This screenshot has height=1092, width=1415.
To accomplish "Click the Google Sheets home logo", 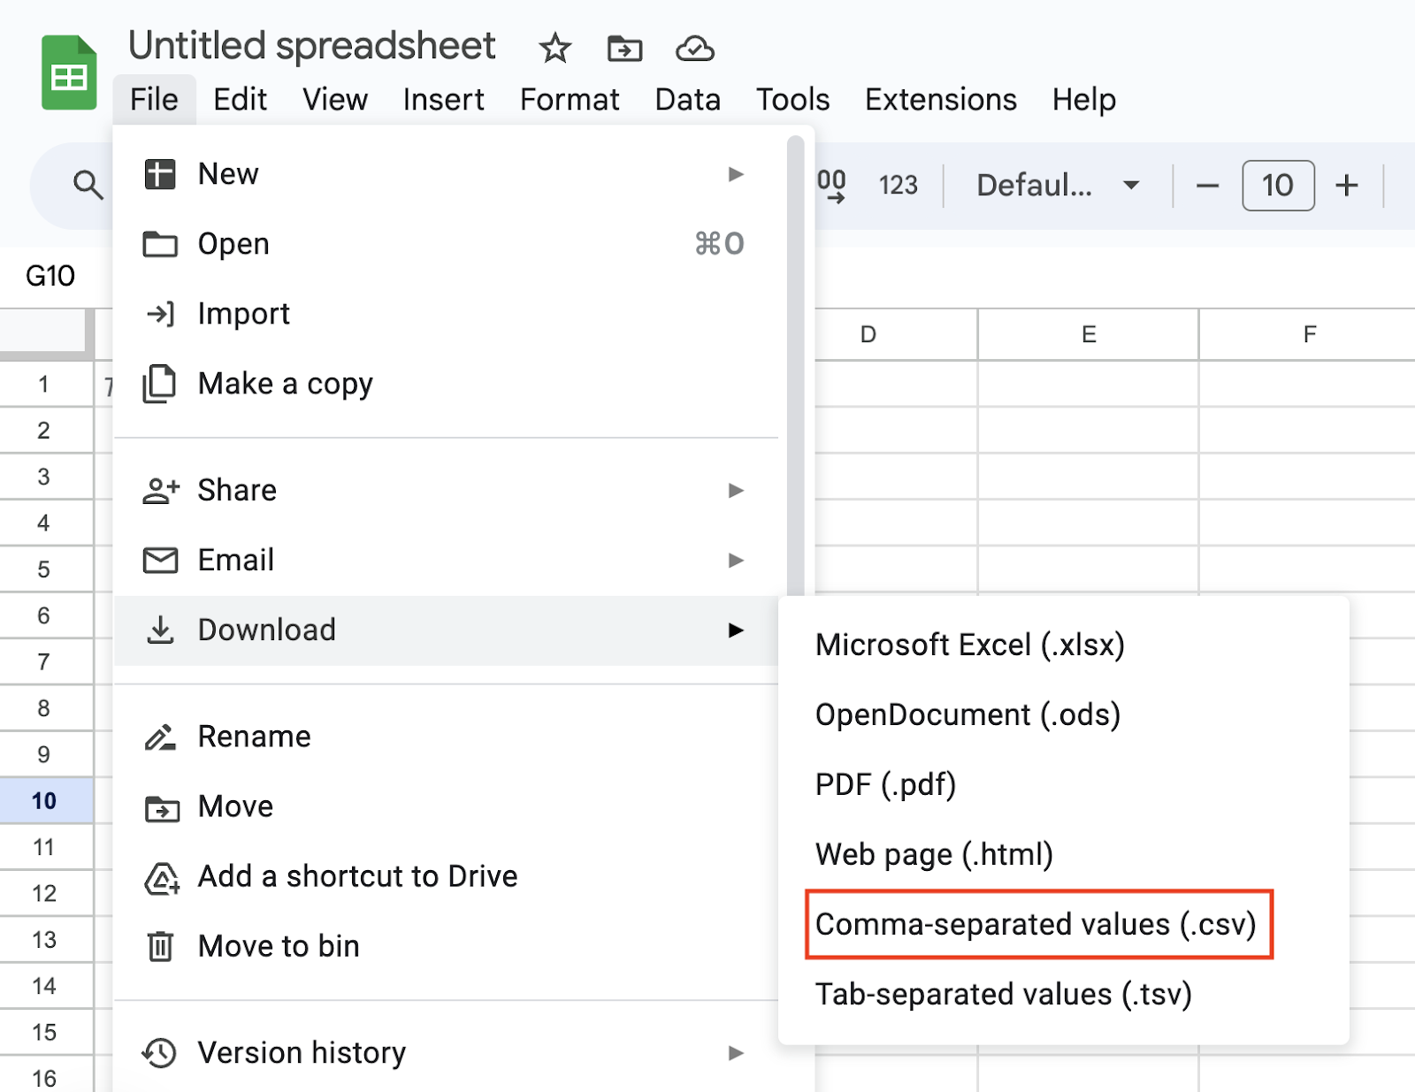I will [69, 73].
